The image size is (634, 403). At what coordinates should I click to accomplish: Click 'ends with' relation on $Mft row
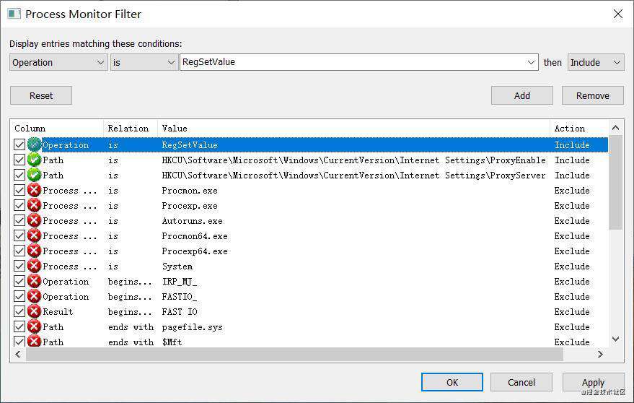[x=131, y=342]
